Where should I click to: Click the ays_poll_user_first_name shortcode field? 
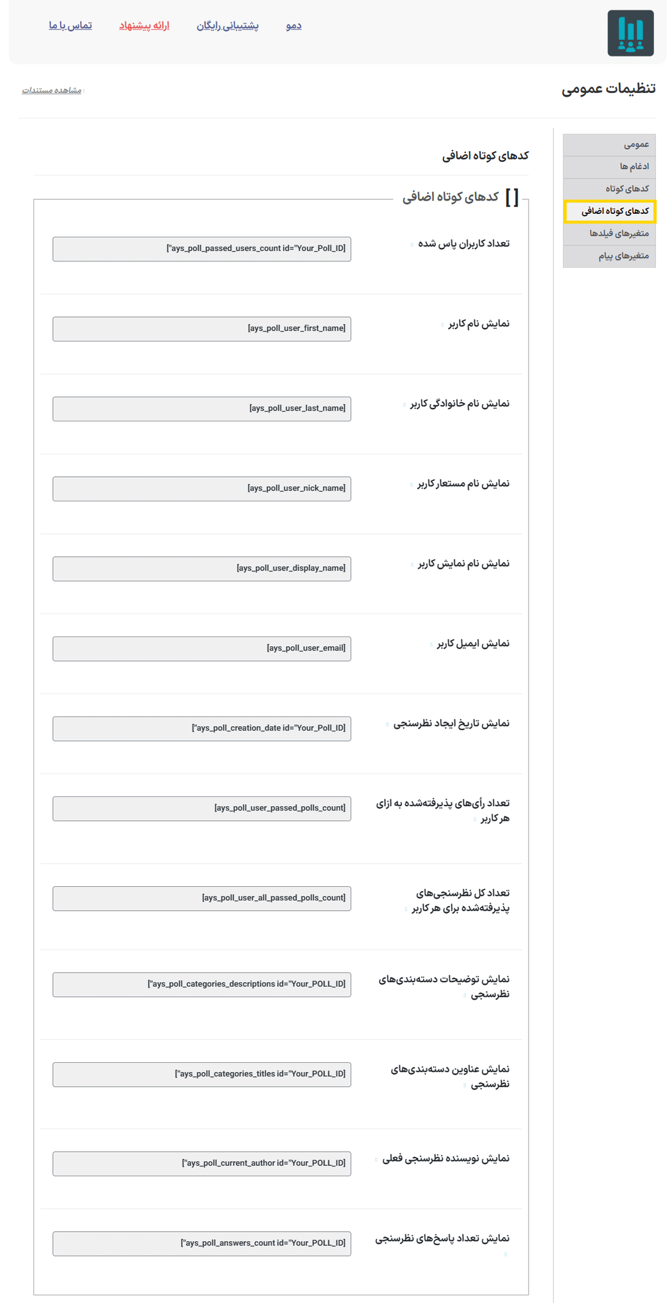tap(202, 329)
